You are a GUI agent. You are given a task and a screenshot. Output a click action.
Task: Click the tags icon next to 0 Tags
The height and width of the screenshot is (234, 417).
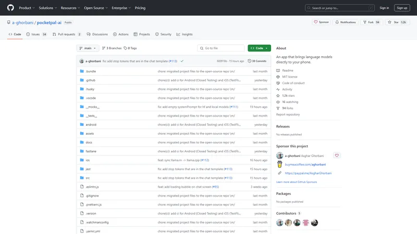(x=125, y=48)
